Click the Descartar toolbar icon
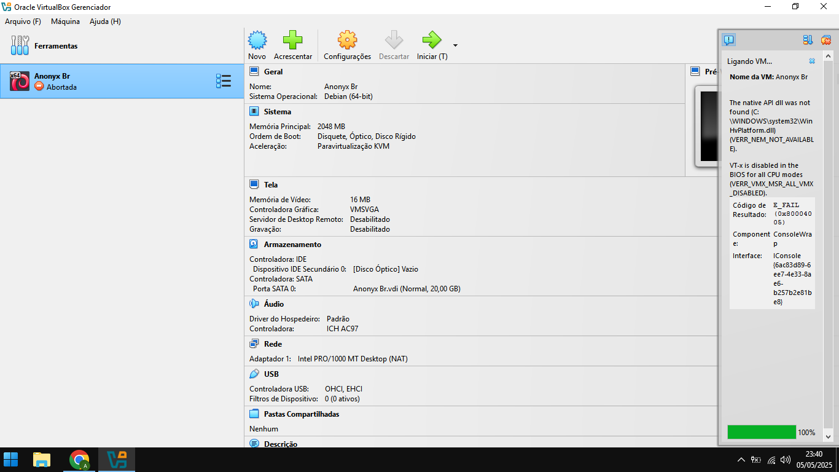The height and width of the screenshot is (472, 839). pyautogui.click(x=394, y=41)
